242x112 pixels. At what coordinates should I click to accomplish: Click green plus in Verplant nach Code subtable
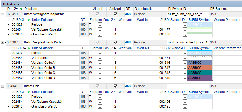tap(28, 48)
